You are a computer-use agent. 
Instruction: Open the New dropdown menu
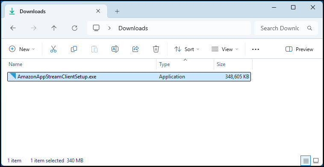22,49
